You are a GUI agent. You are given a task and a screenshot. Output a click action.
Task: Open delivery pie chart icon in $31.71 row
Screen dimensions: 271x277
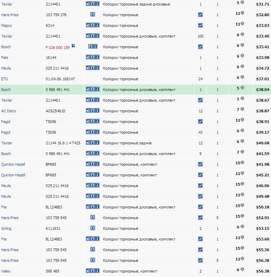pos(242,2)
